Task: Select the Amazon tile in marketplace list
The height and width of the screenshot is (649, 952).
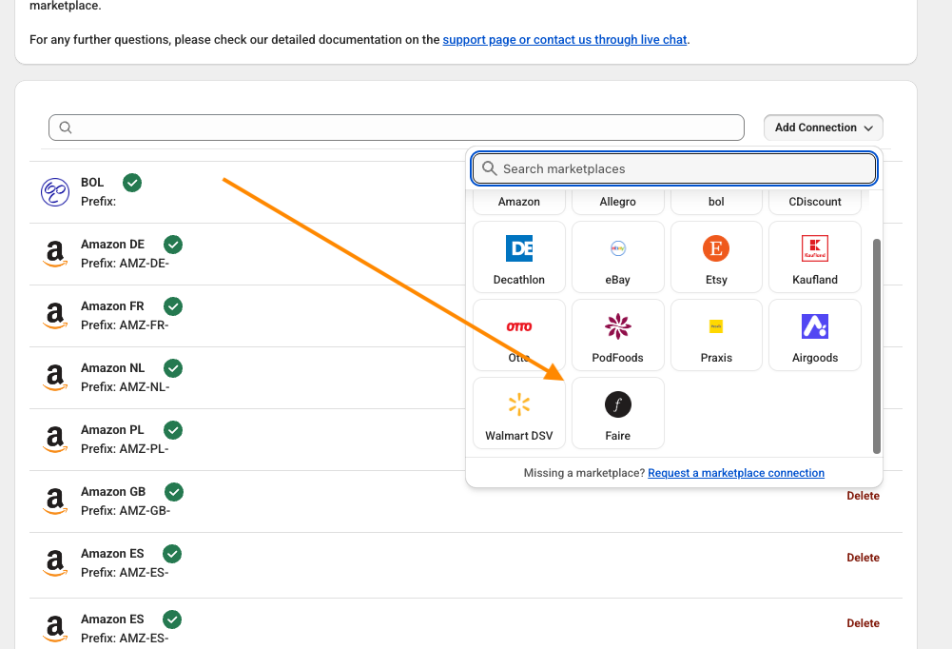Action: [x=519, y=202]
